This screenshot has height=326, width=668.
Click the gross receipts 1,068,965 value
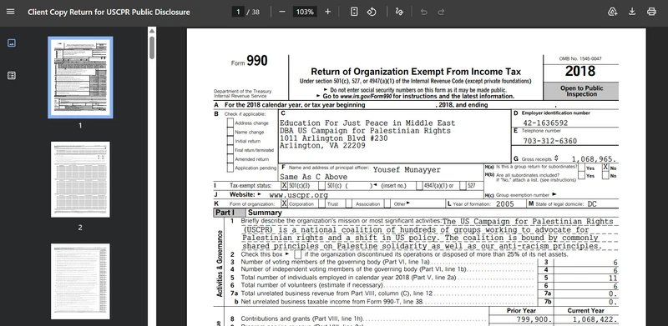coord(594,158)
